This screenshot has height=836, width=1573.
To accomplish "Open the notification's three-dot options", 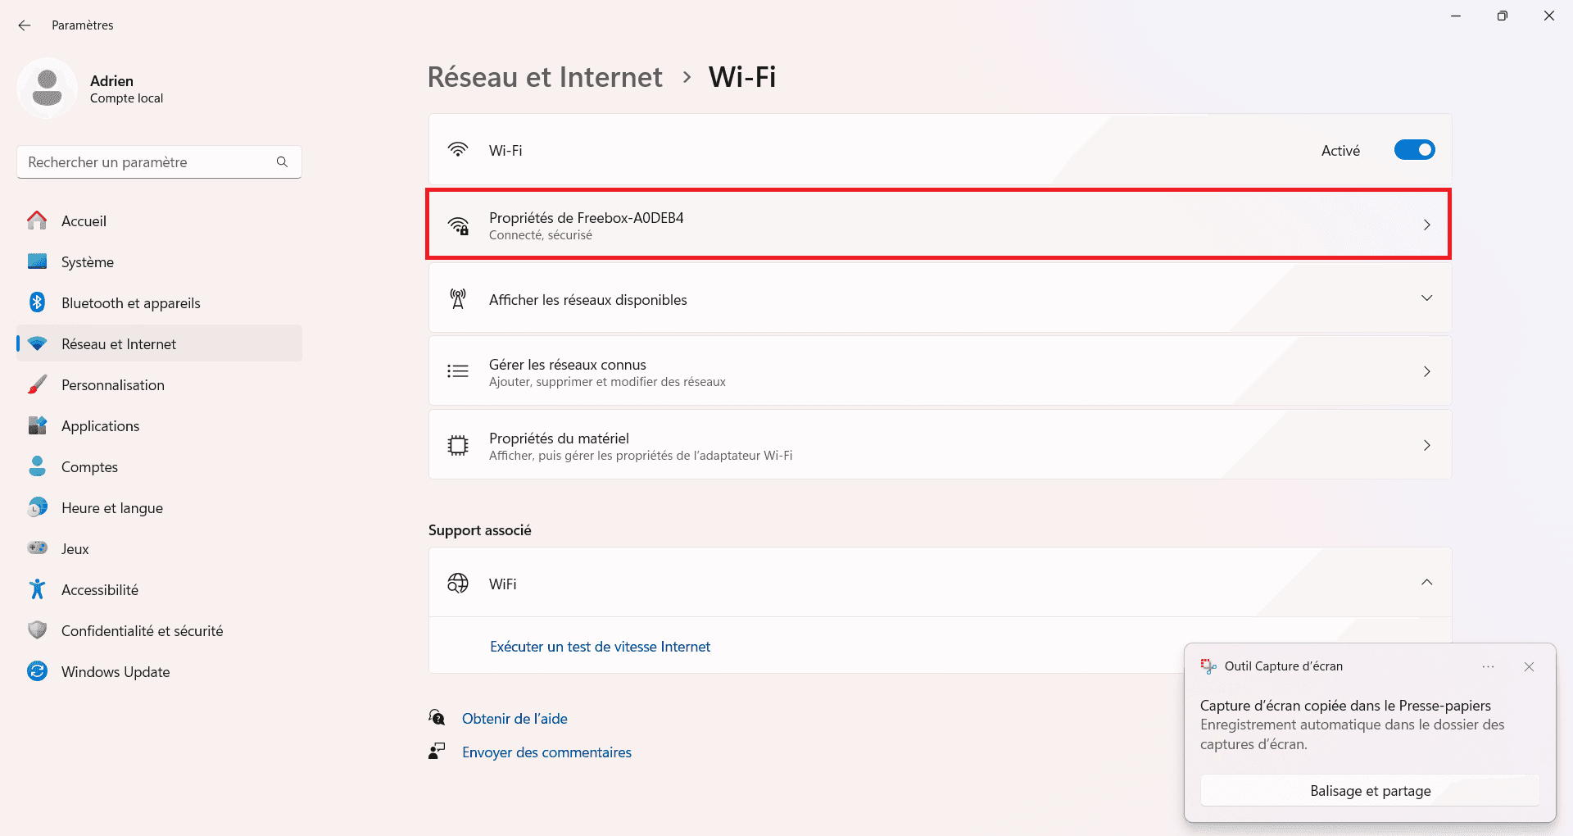I will coord(1489,667).
